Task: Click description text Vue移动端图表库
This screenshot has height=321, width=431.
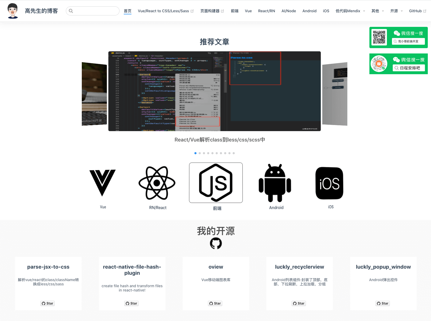Action: tap(216, 280)
